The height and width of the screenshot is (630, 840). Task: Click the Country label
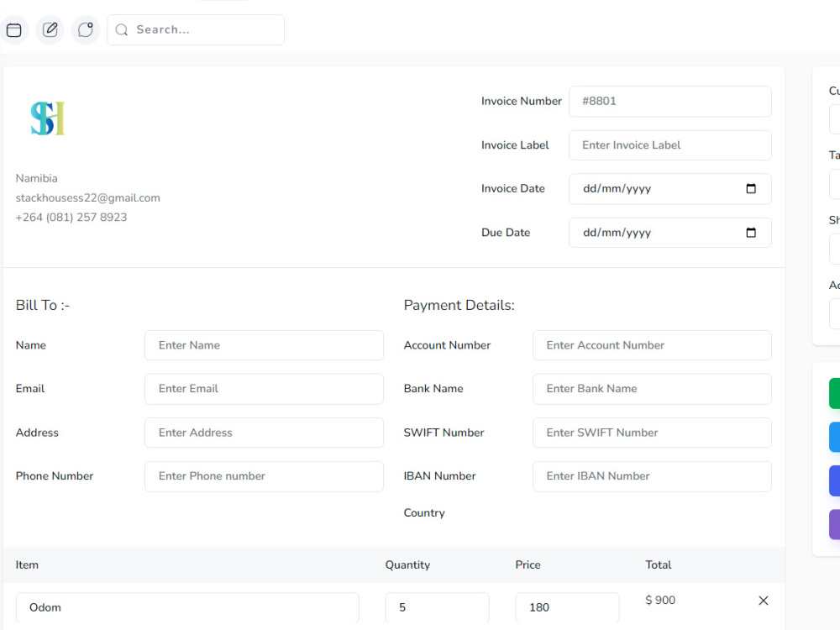click(424, 512)
